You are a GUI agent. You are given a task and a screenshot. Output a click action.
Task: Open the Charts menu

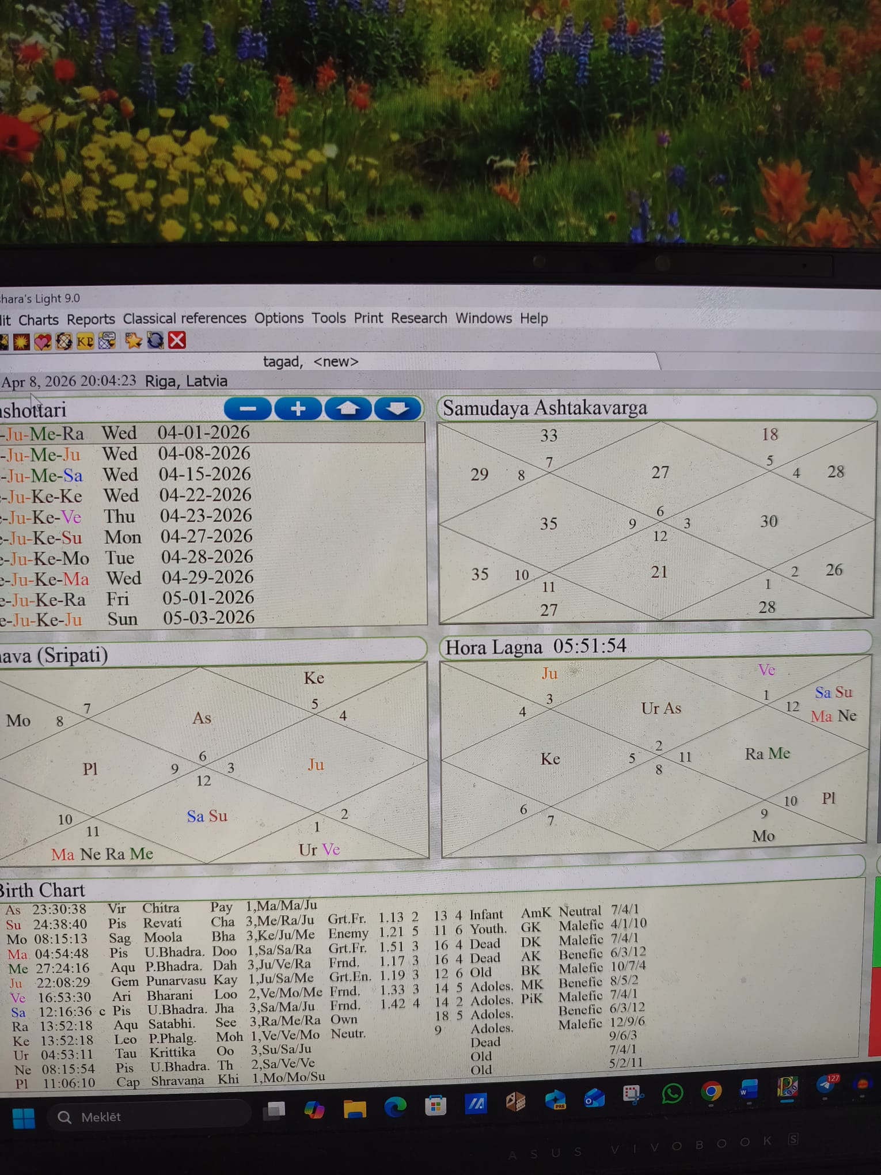[x=39, y=320]
